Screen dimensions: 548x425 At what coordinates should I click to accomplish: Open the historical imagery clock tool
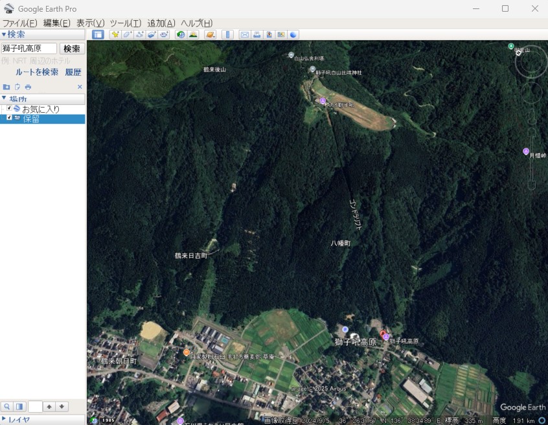(x=181, y=34)
